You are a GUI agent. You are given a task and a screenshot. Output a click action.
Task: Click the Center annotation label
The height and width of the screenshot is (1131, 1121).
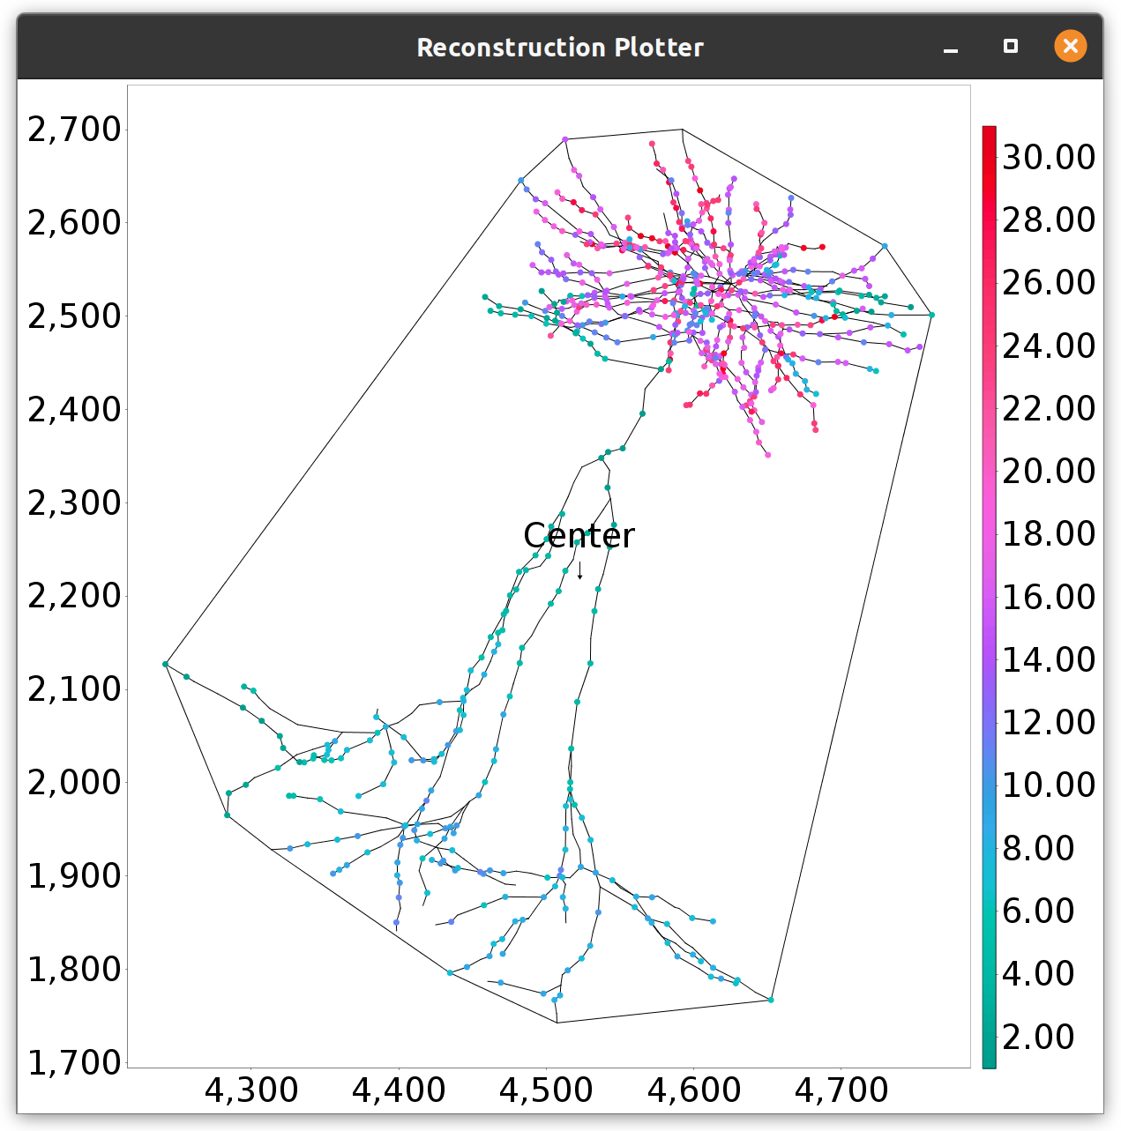tap(579, 536)
